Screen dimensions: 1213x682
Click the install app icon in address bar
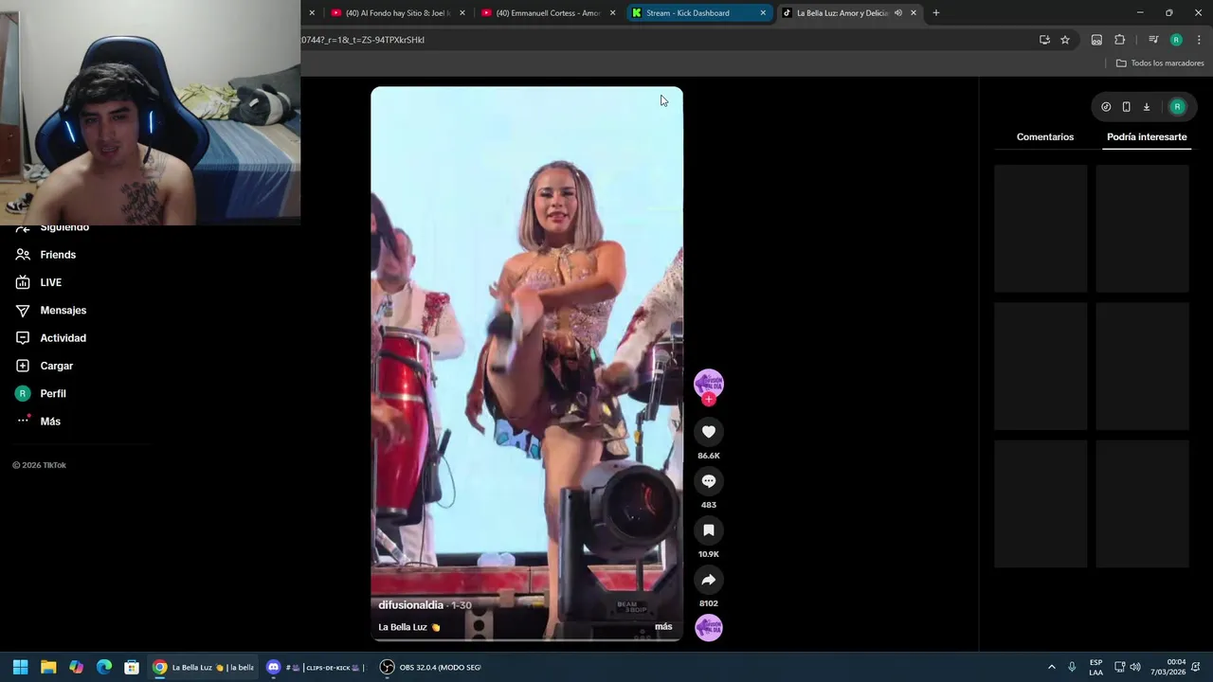click(x=1044, y=40)
